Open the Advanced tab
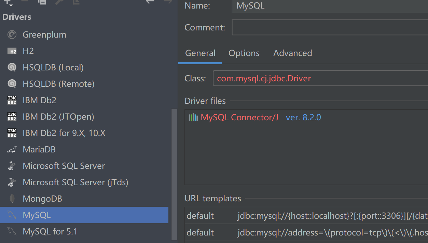The width and height of the screenshot is (428, 243). (x=293, y=53)
